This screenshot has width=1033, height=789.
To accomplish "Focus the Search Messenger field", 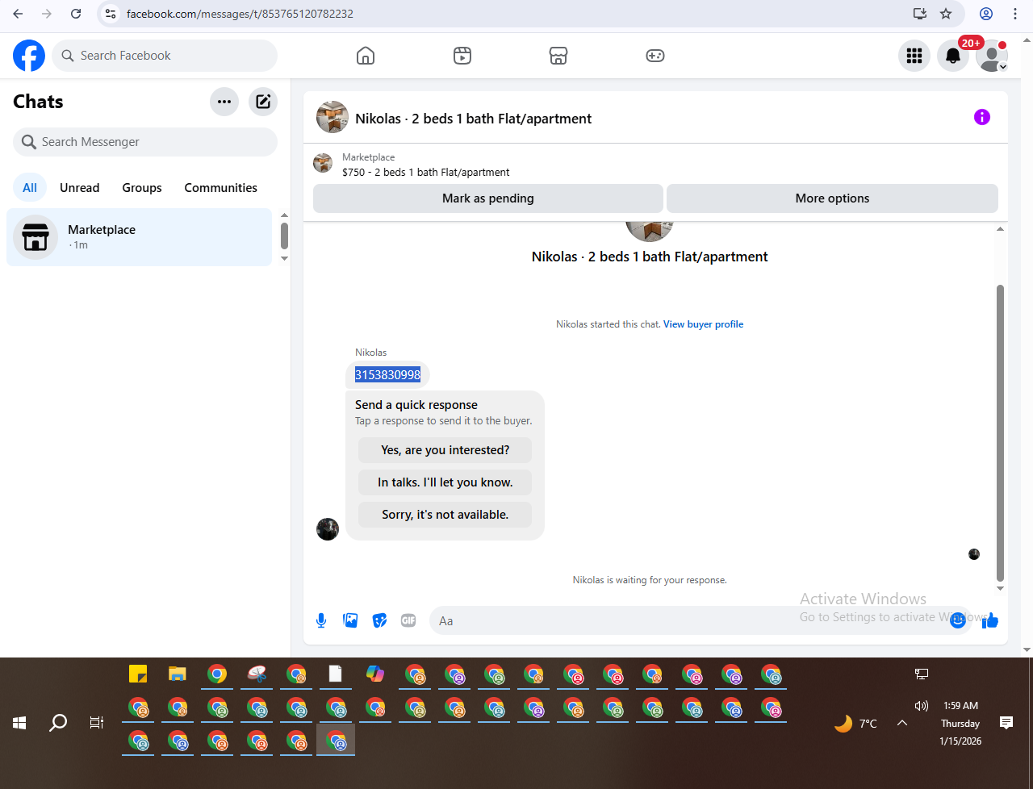I will [145, 142].
